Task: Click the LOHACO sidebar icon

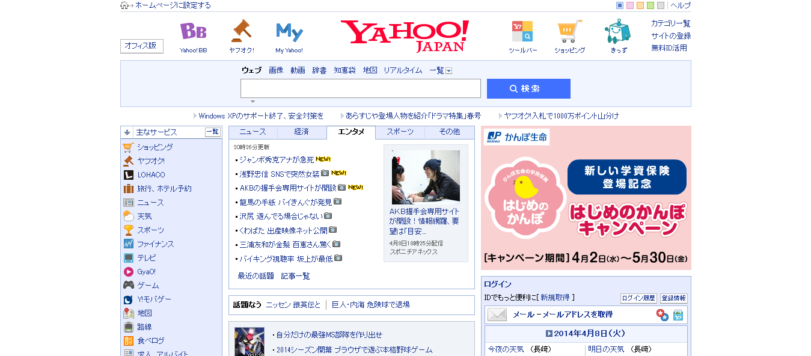Action: (x=128, y=175)
